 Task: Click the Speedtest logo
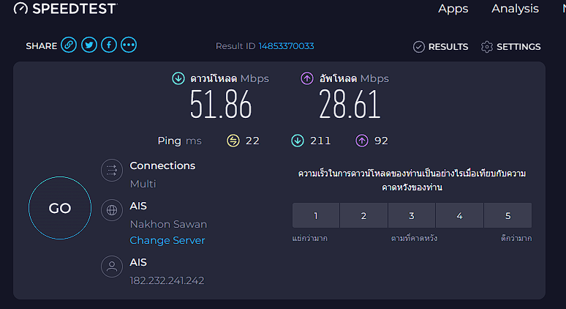[x=64, y=9]
